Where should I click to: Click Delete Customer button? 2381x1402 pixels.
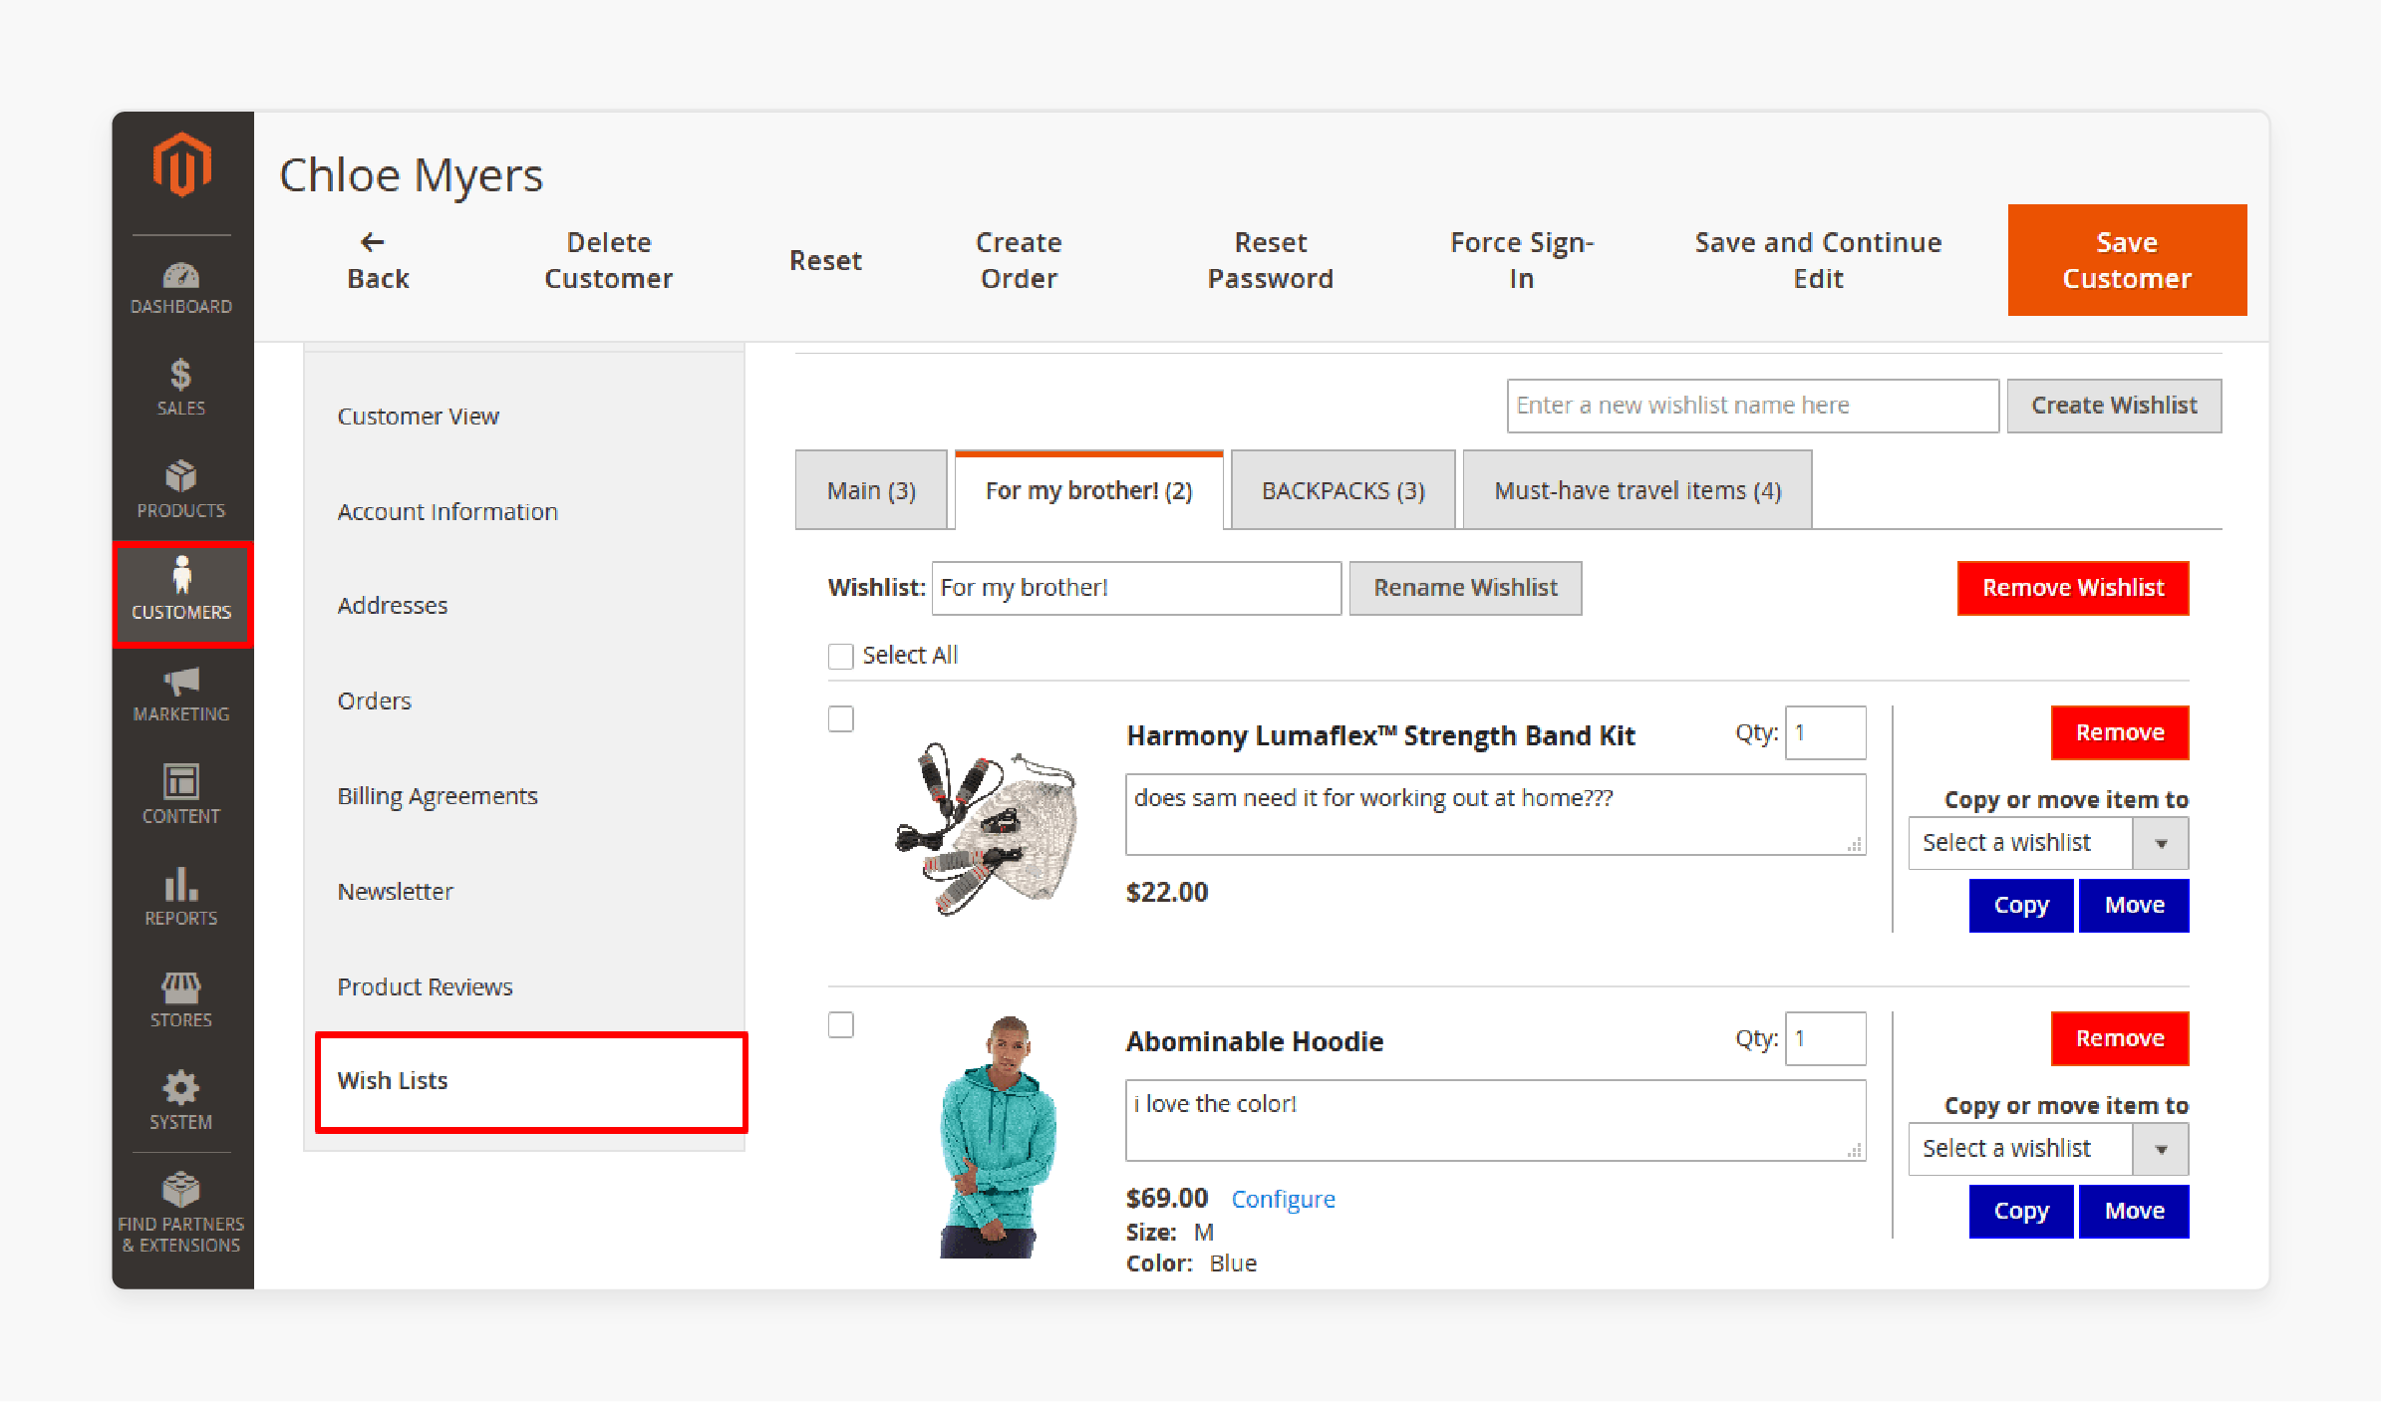608,261
